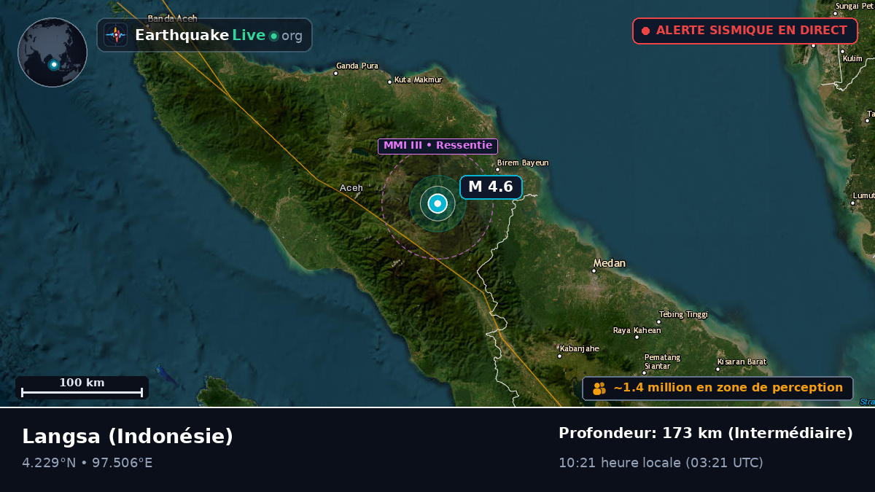
Task: Click the Banda Aceh city label
Action: click(172, 19)
